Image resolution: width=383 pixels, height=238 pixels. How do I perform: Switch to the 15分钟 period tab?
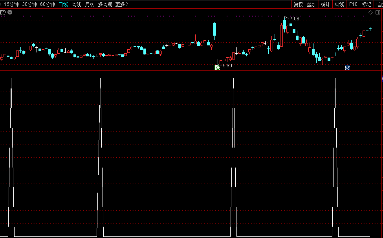point(11,4)
